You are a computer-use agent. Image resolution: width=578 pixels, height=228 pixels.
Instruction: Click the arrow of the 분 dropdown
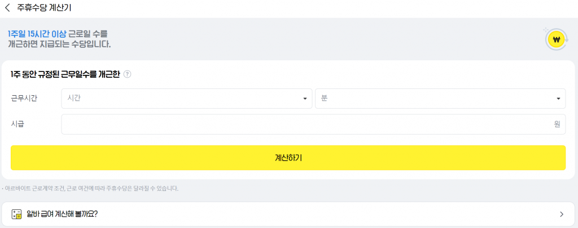[558, 99]
